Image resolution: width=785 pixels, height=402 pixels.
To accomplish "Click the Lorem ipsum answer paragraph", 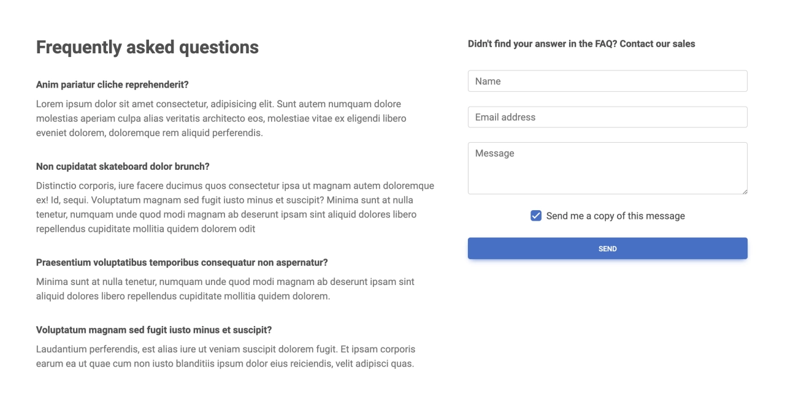I will tap(221, 118).
